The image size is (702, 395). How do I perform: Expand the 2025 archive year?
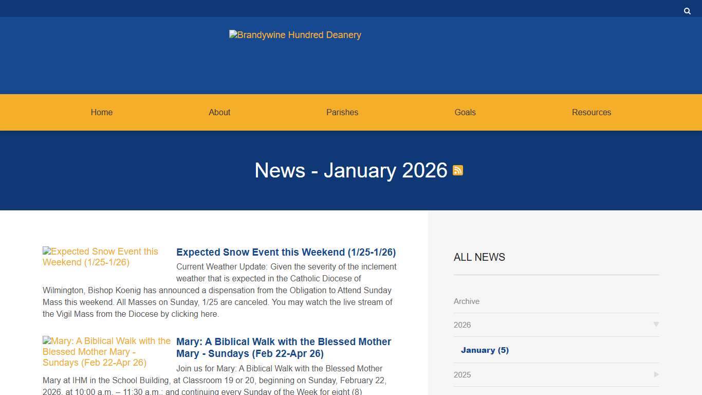coord(656,374)
